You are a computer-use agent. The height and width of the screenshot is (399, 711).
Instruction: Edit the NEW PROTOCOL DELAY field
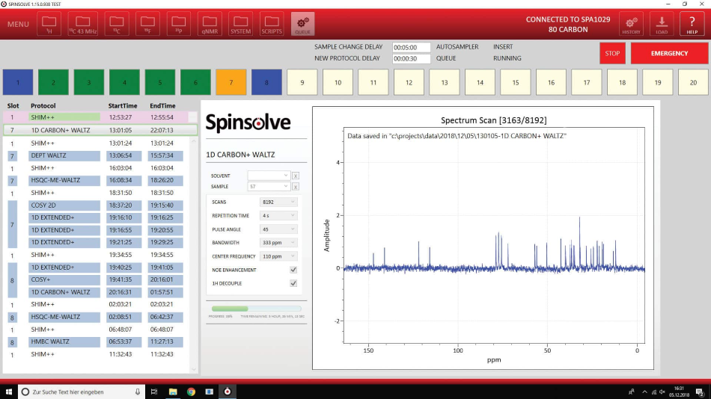(x=411, y=58)
